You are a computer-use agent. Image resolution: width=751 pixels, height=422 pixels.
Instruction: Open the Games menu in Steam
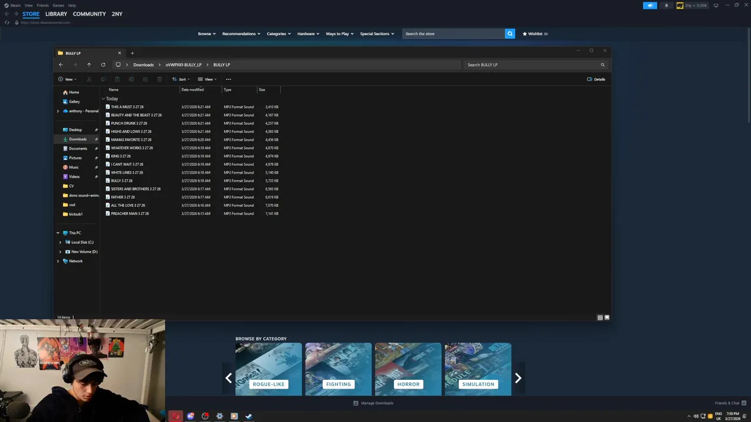[58, 5]
